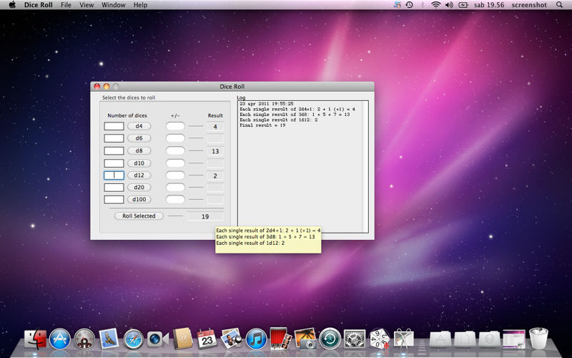
Task: Click the total result field showing 19
Action: coord(205,216)
